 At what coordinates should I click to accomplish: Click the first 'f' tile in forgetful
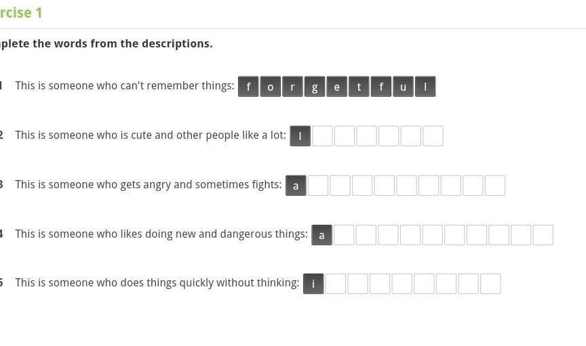pyautogui.click(x=248, y=87)
